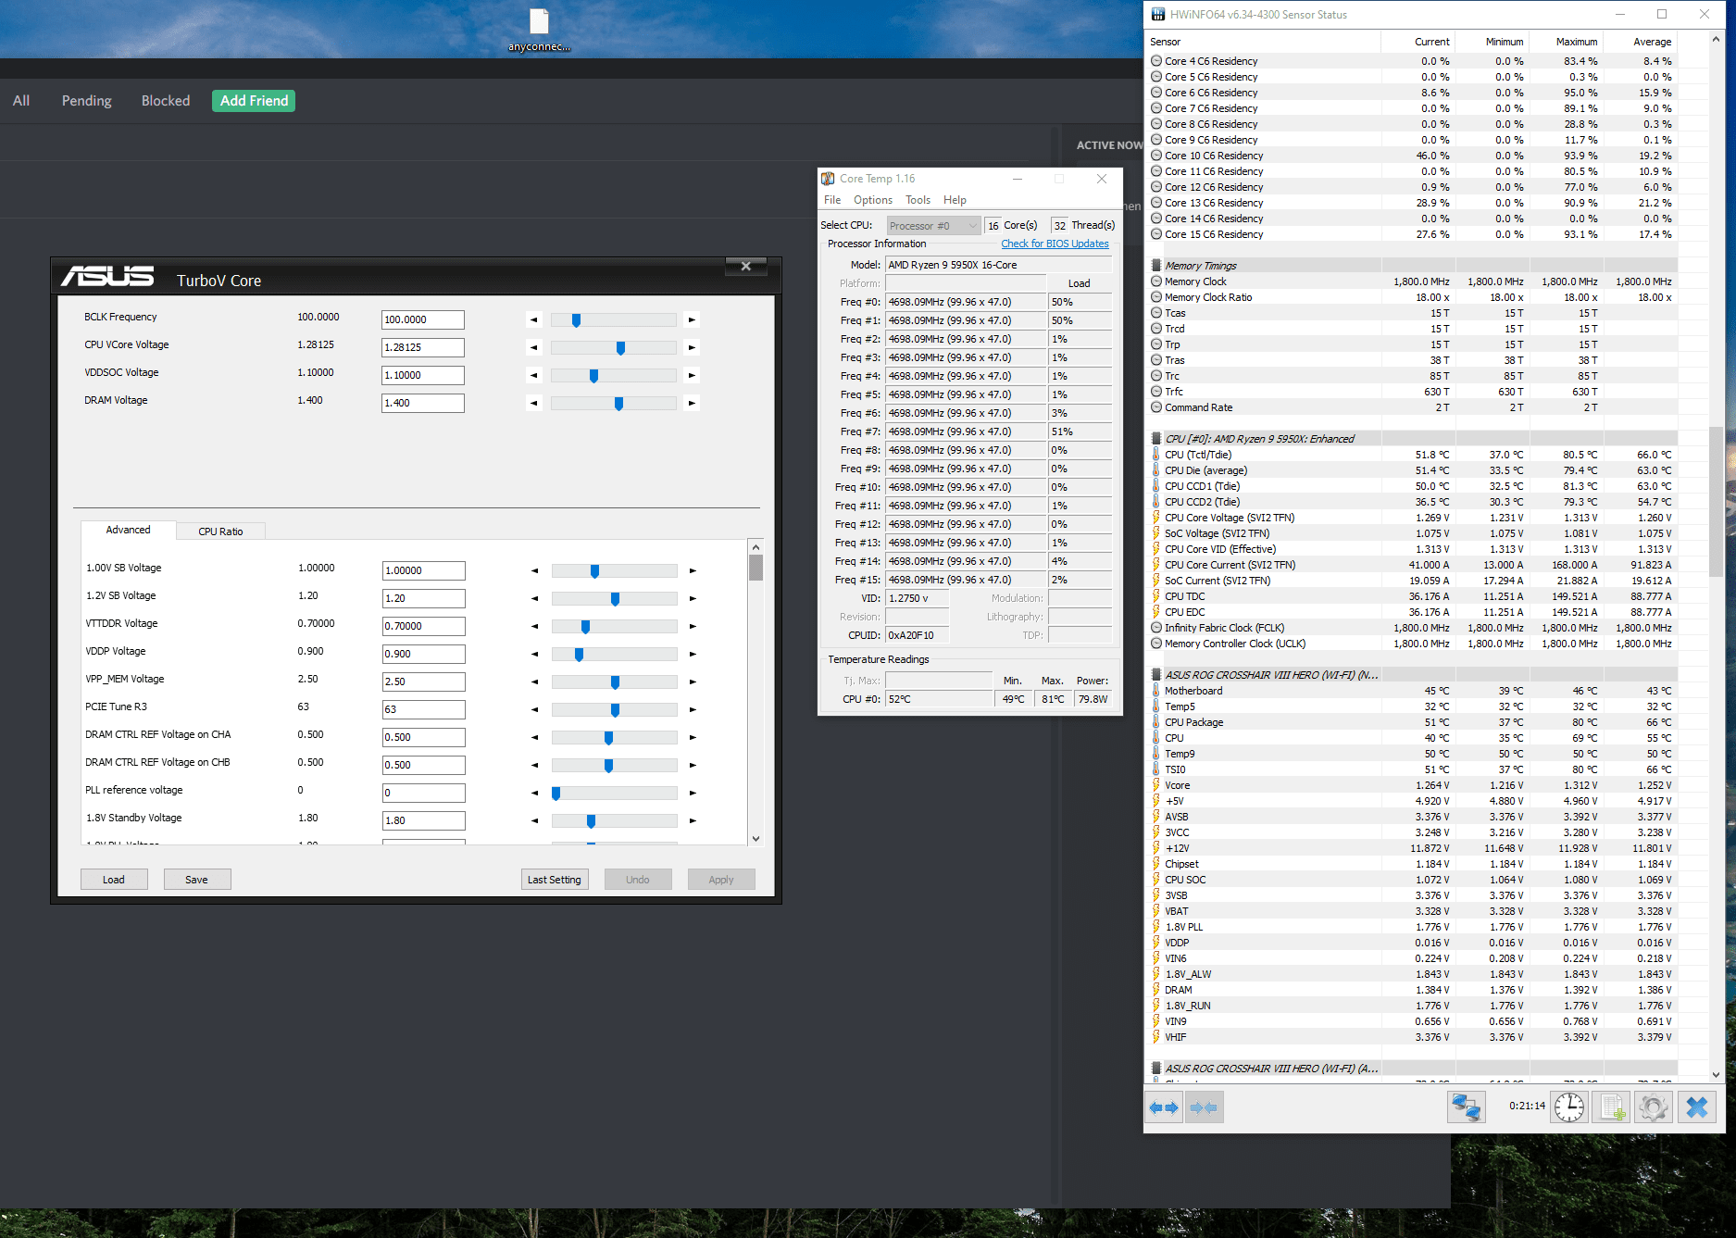Click Freq #7 field in Core Temp
This screenshot has height=1238, width=1736.
coord(966,431)
